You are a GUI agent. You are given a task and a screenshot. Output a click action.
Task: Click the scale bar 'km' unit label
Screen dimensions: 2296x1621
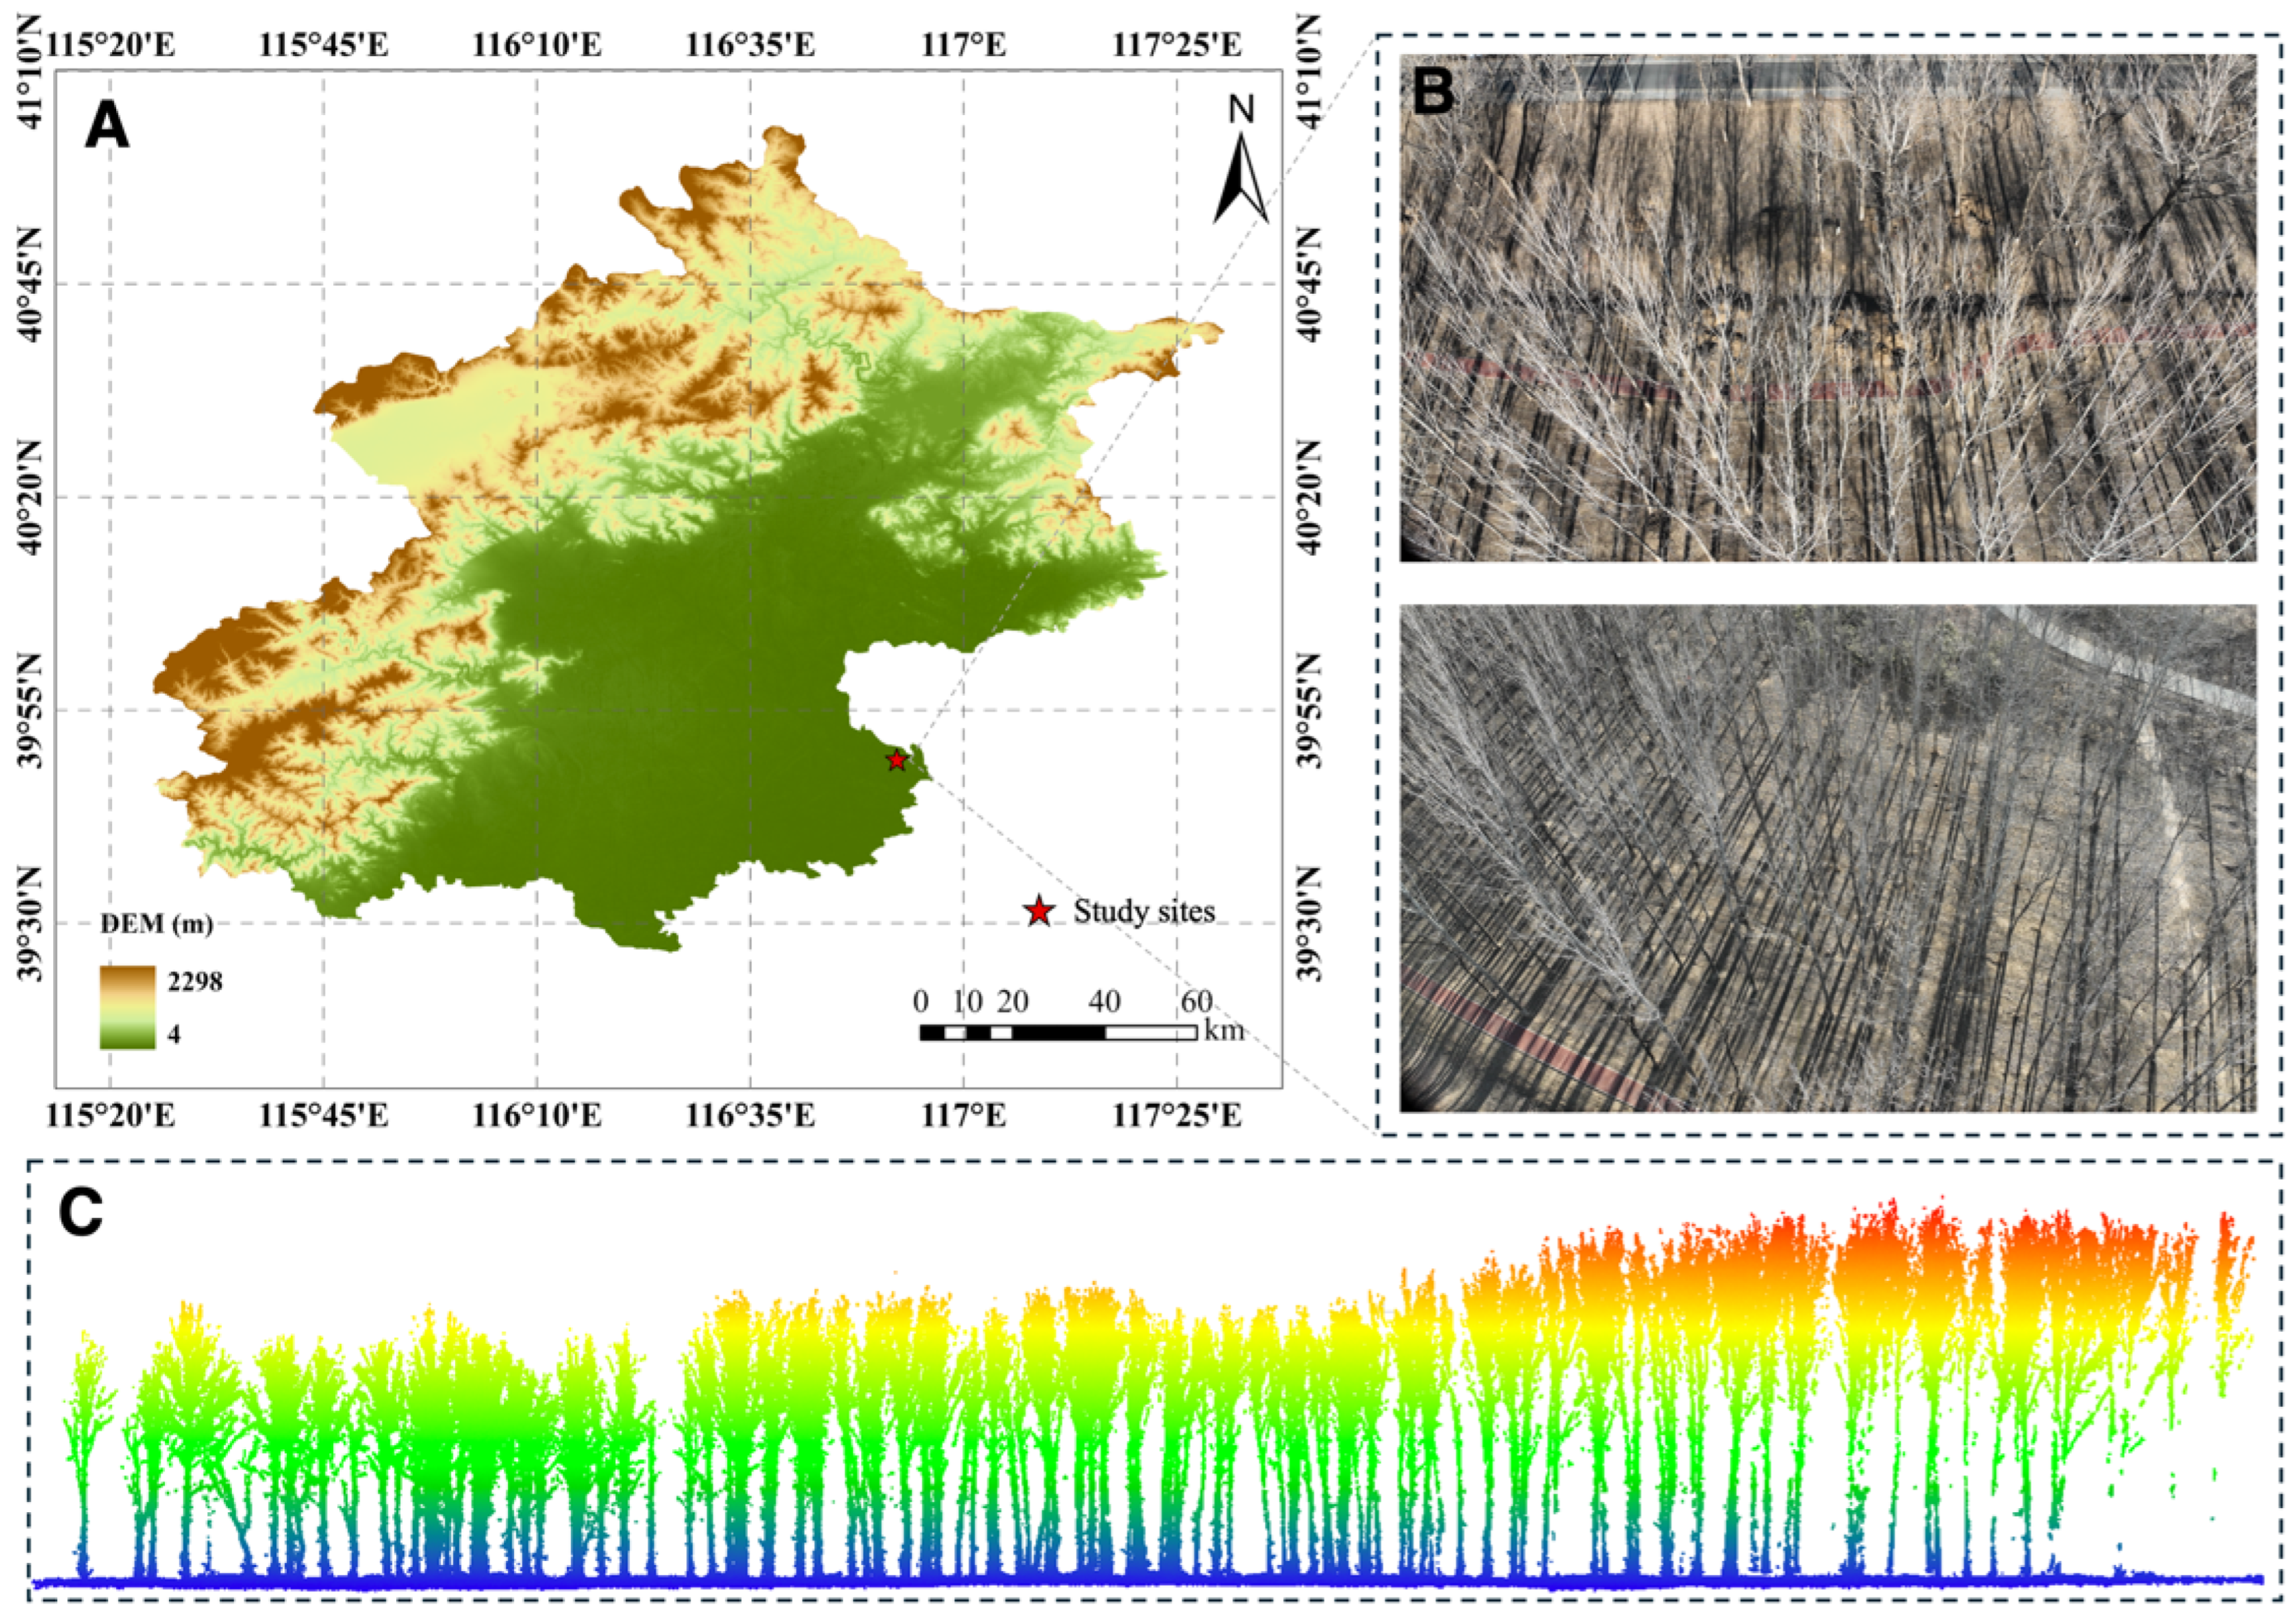click(x=1225, y=1030)
